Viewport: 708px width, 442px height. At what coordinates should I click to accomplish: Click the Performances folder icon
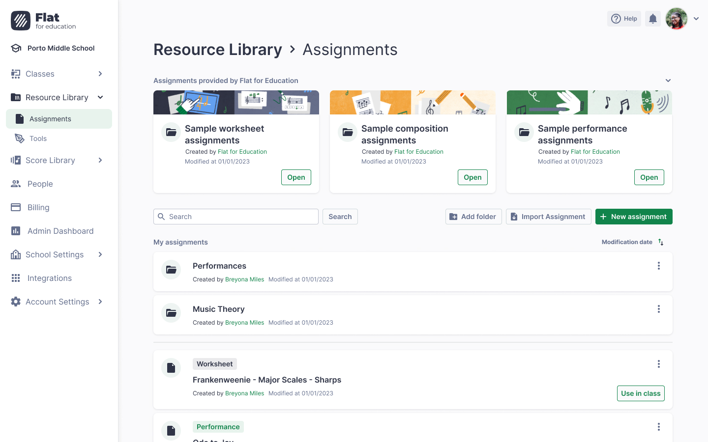[171, 270]
